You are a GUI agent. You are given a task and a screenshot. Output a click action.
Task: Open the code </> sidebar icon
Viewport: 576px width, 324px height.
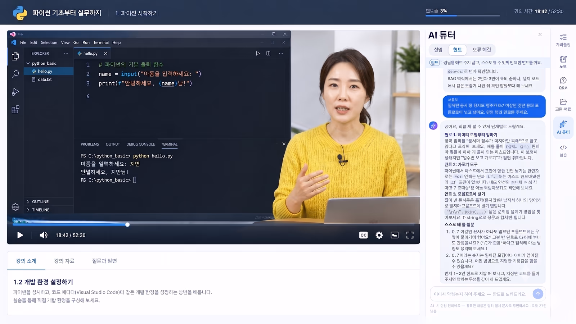(x=563, y=151)
